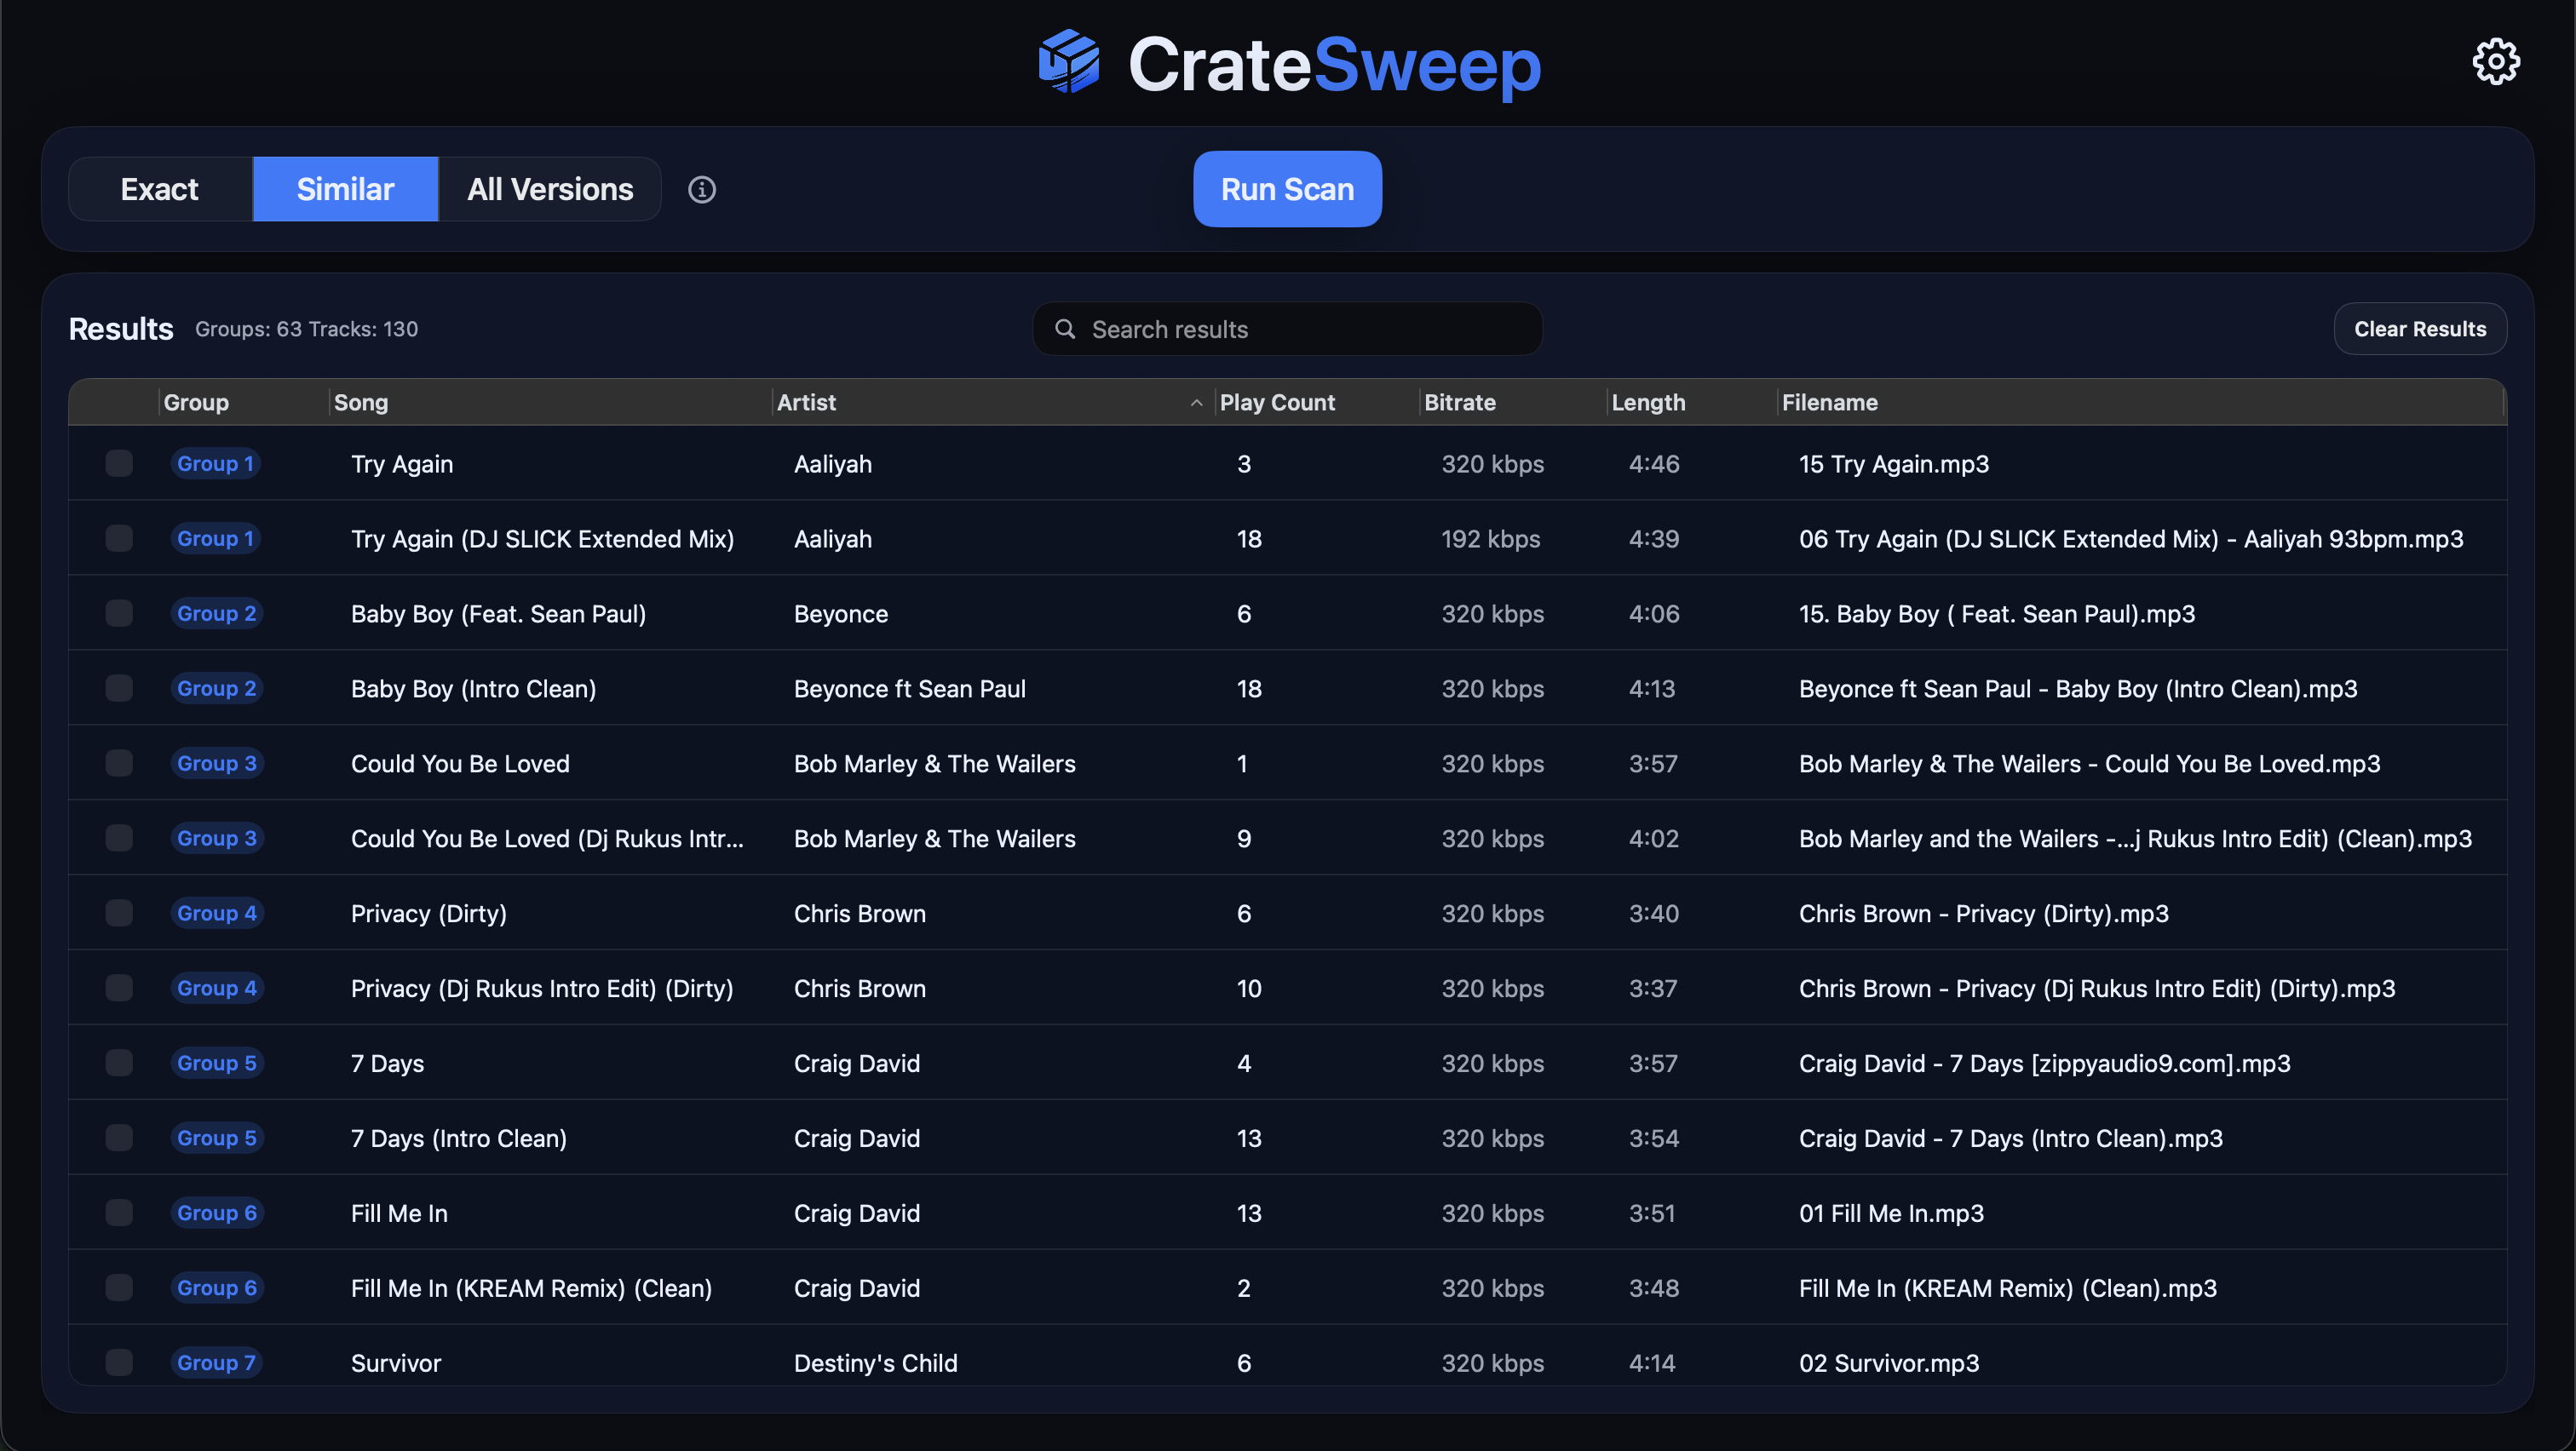Click Group 4 badge for Privacy (Dirty)
Image resolution: width=2576 pixels, height=1451 pixels.
[x=216, y=912]
